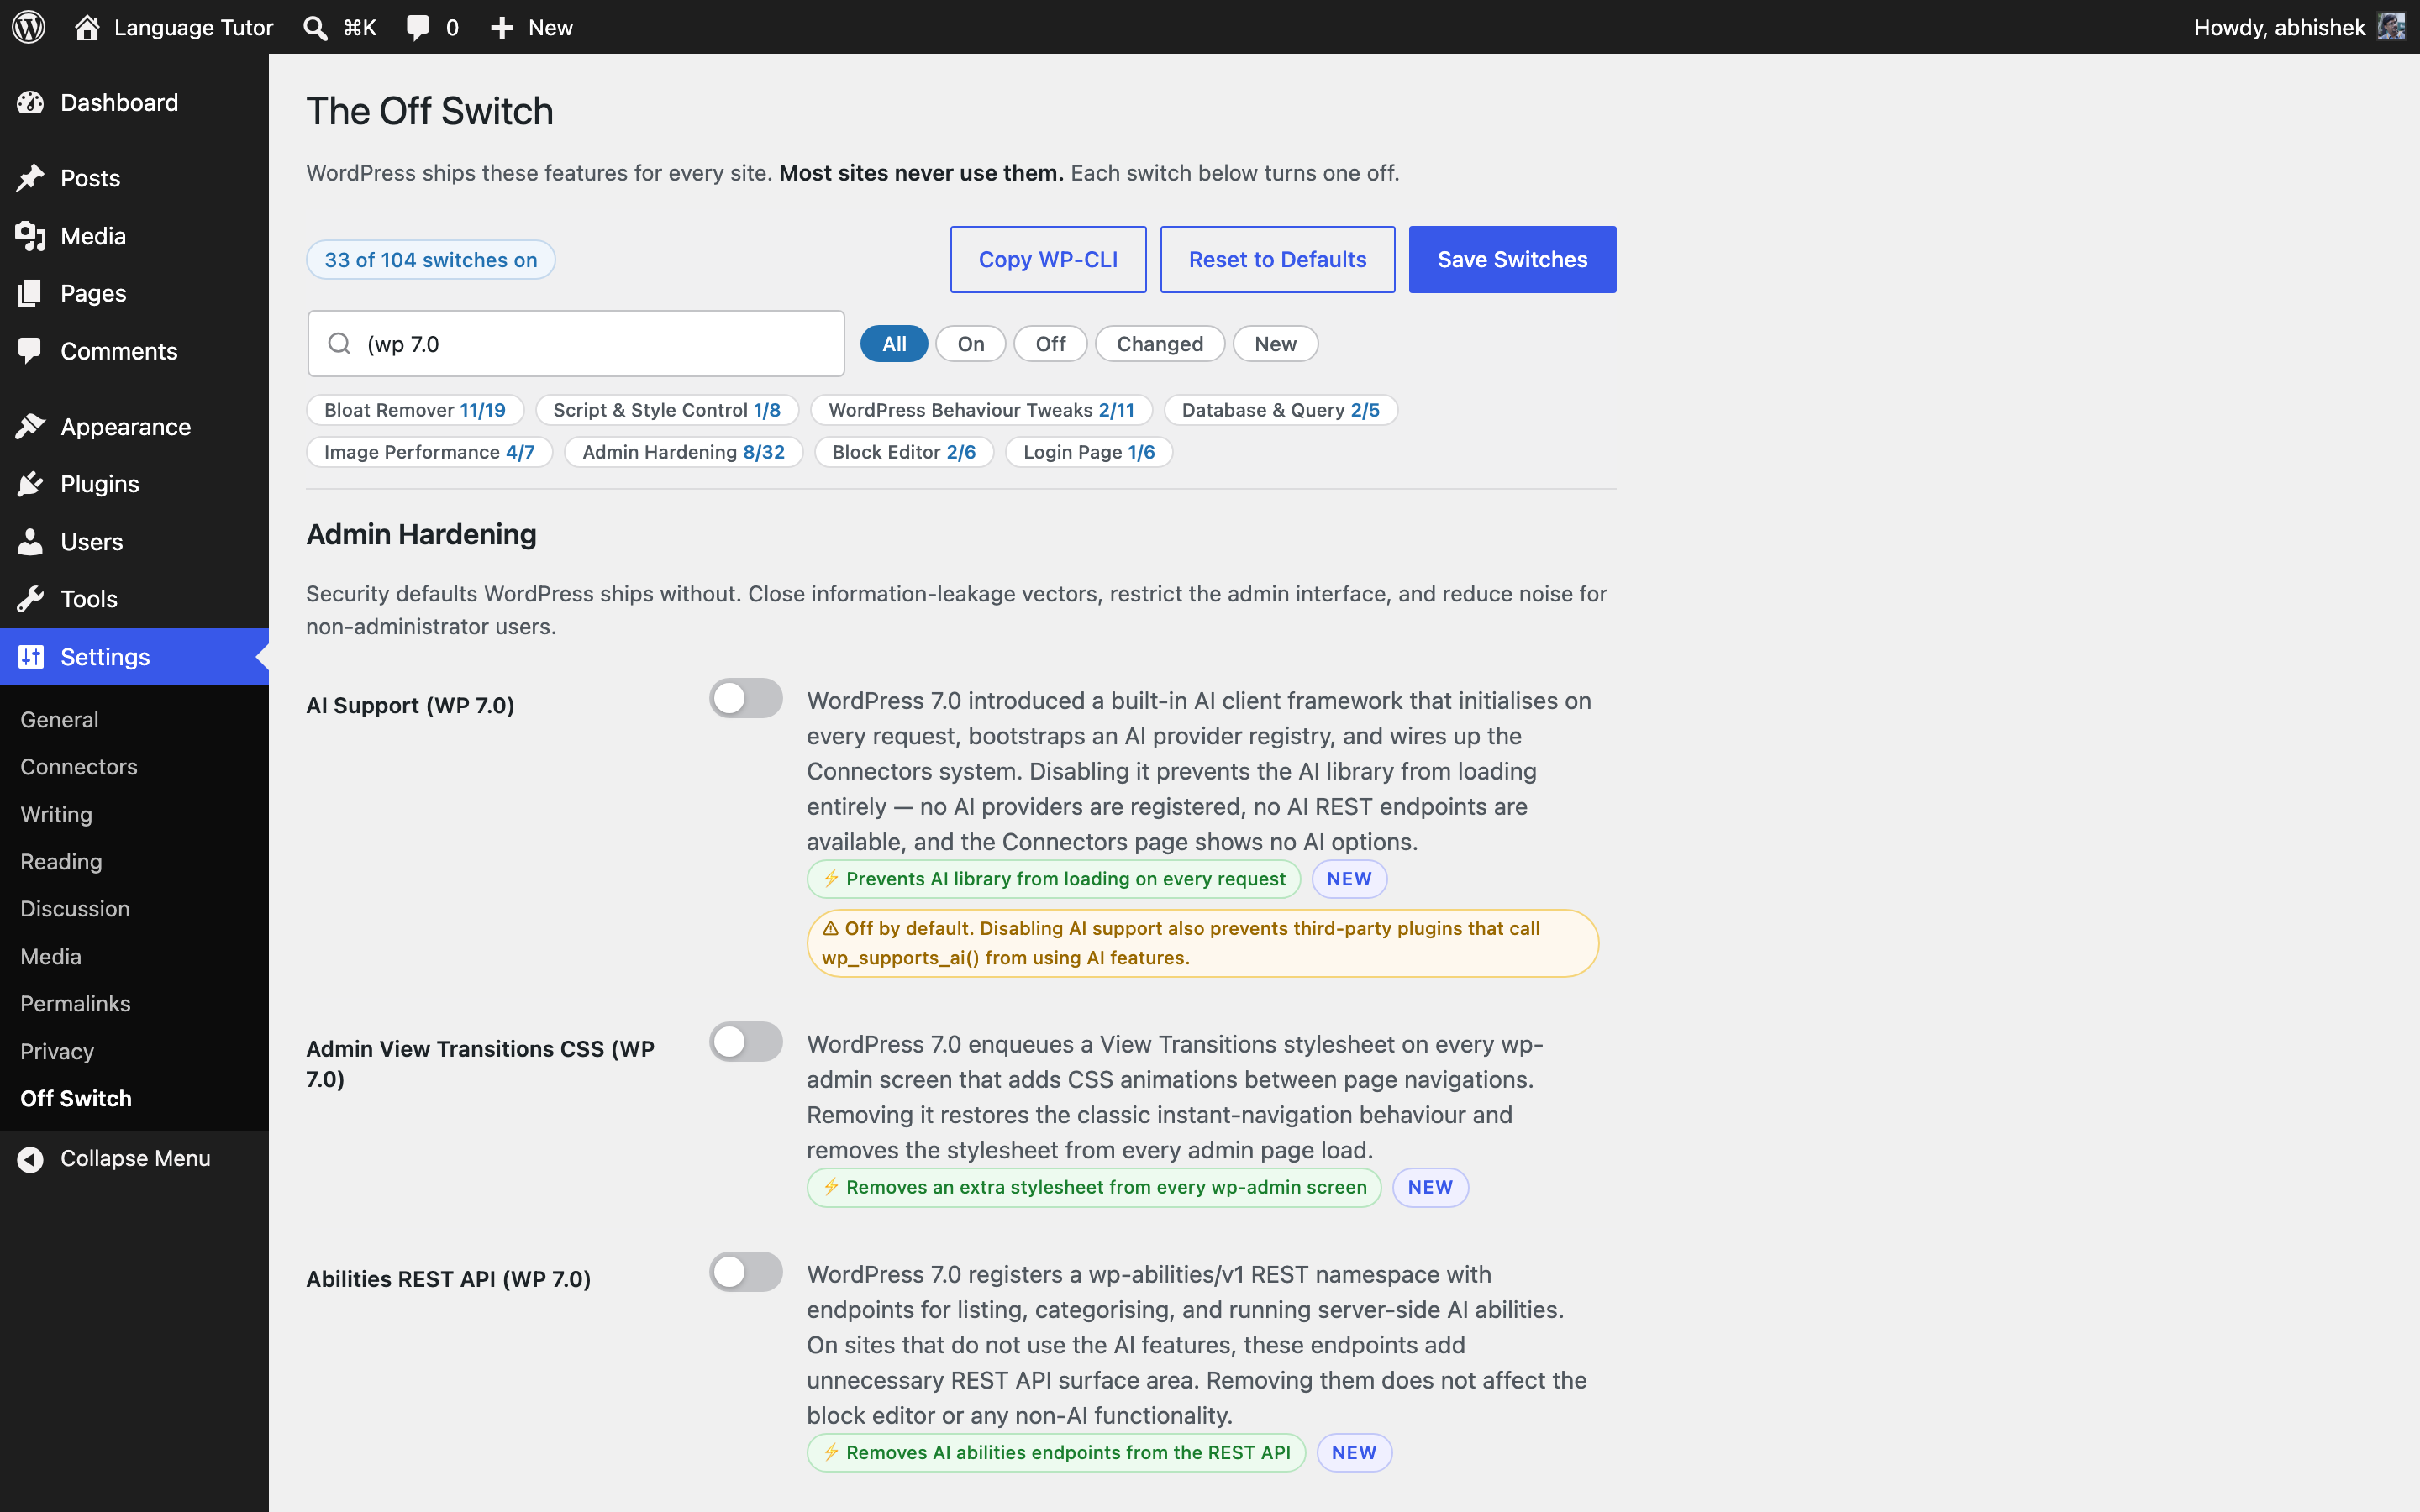Image resolution: width=2420 pixels, height=1512 pixels.
Task: Click the 33 of 104 switches on badge
Action: point(431,260)
